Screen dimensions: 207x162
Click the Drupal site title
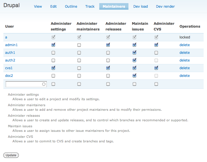pos(12,5)
